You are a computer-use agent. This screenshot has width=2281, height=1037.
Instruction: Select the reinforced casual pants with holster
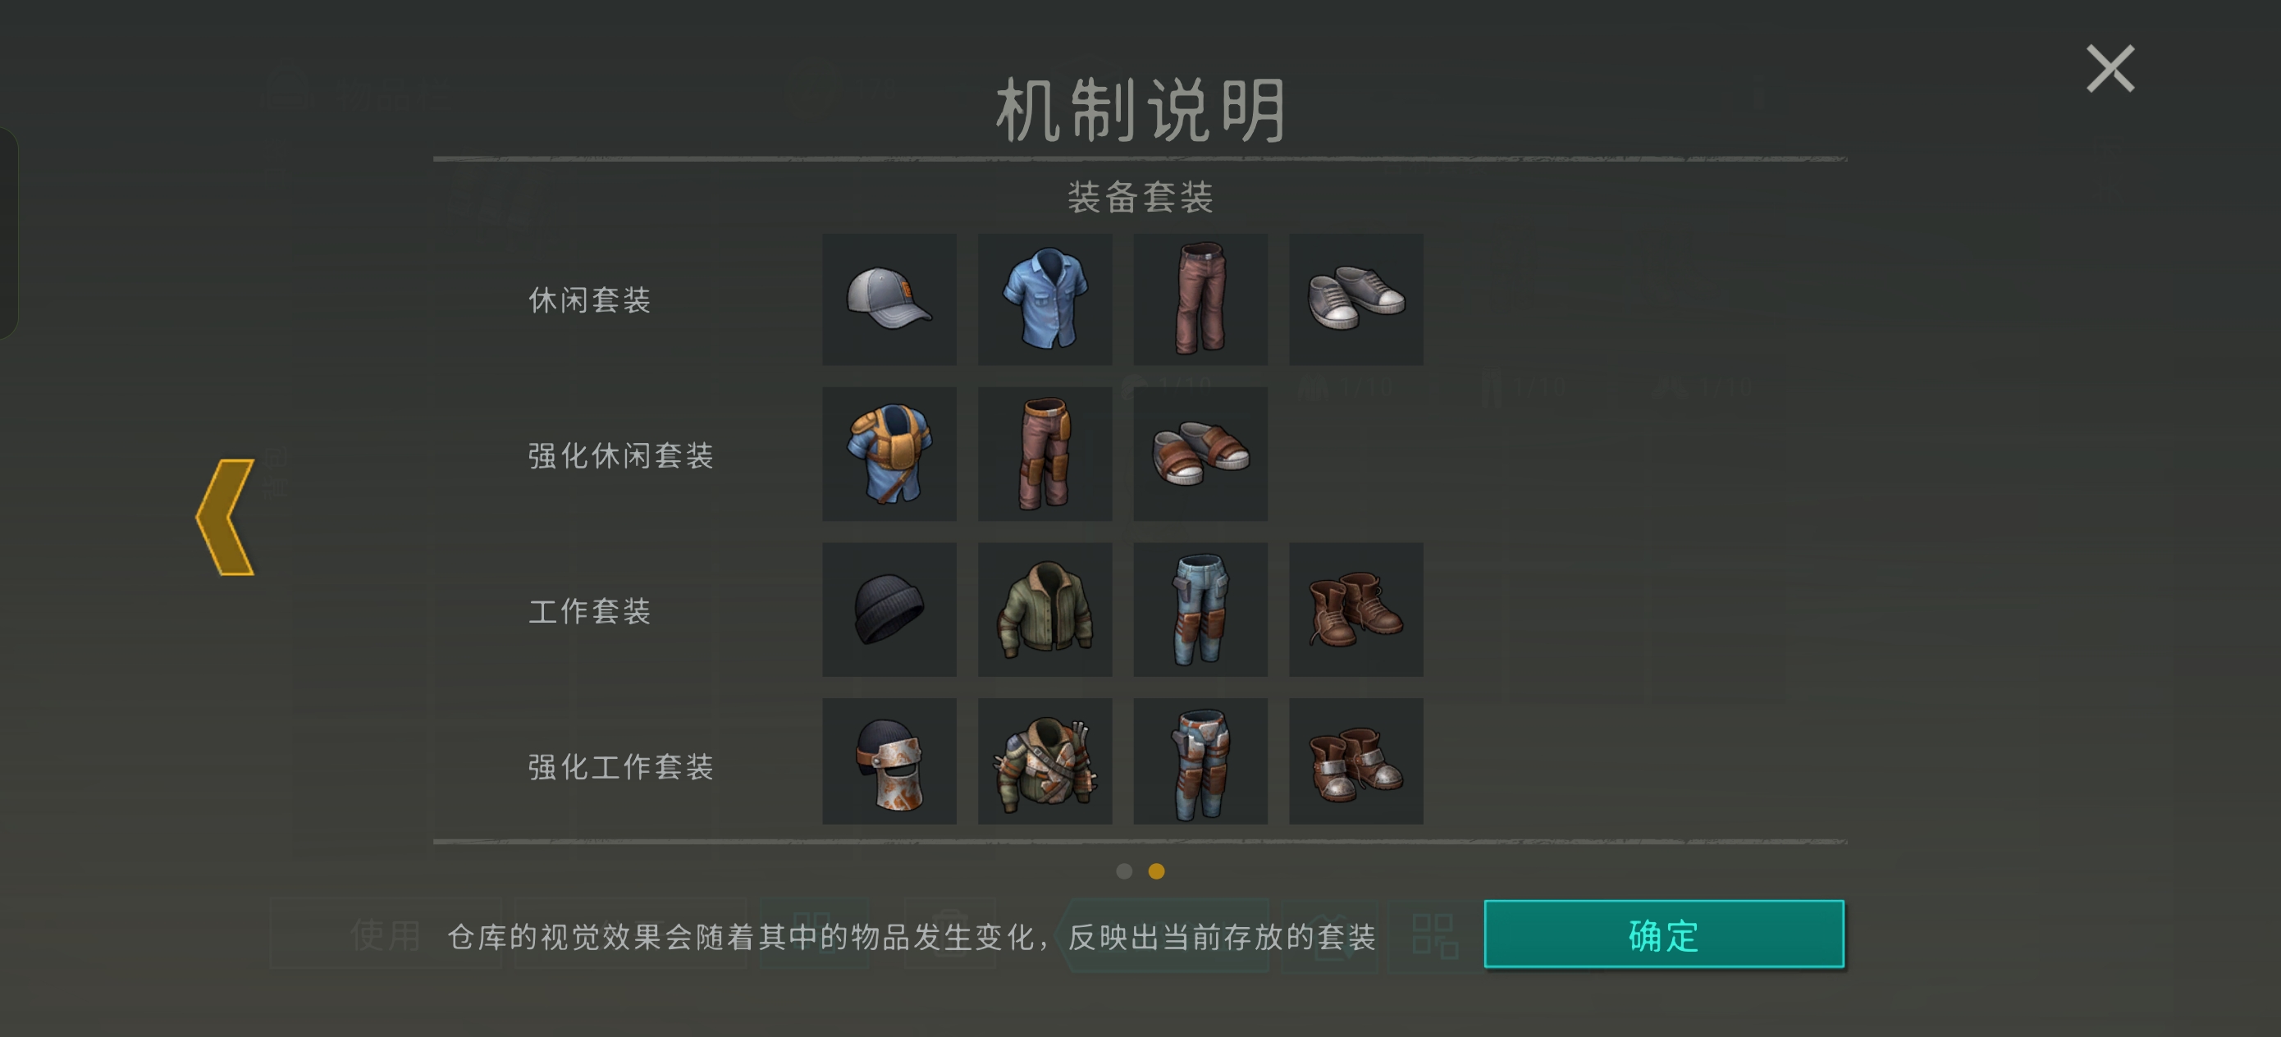1045,454
